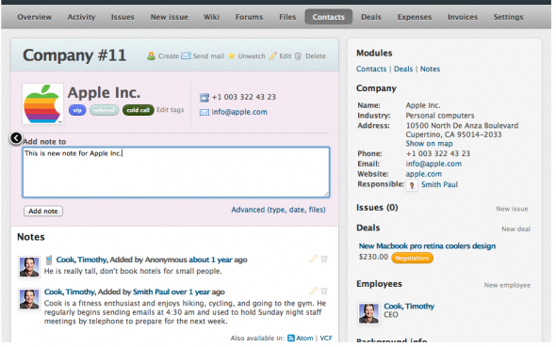This screenshot has height=347, width=556.
Task: Click the Unwatch link text
Action: click(x=252, y=55)
